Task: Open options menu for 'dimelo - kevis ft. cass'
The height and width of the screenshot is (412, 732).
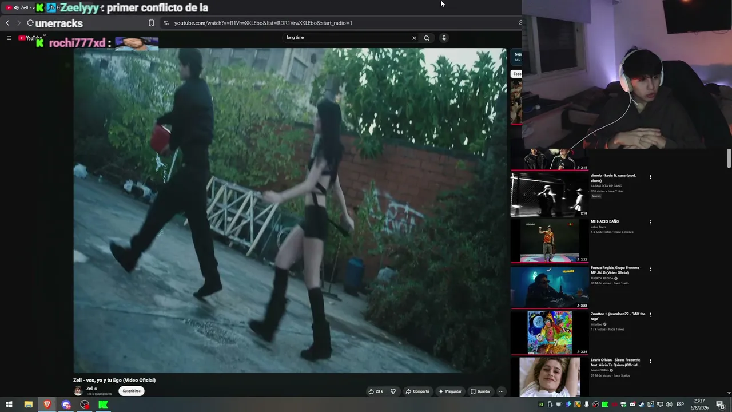Action: tap(650, 177)
